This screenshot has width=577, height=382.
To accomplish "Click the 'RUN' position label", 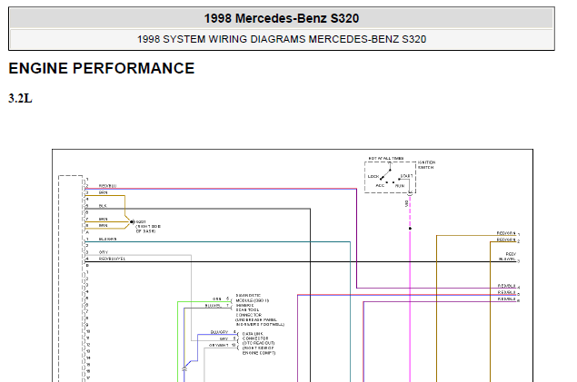I will [x=400, y=186].
